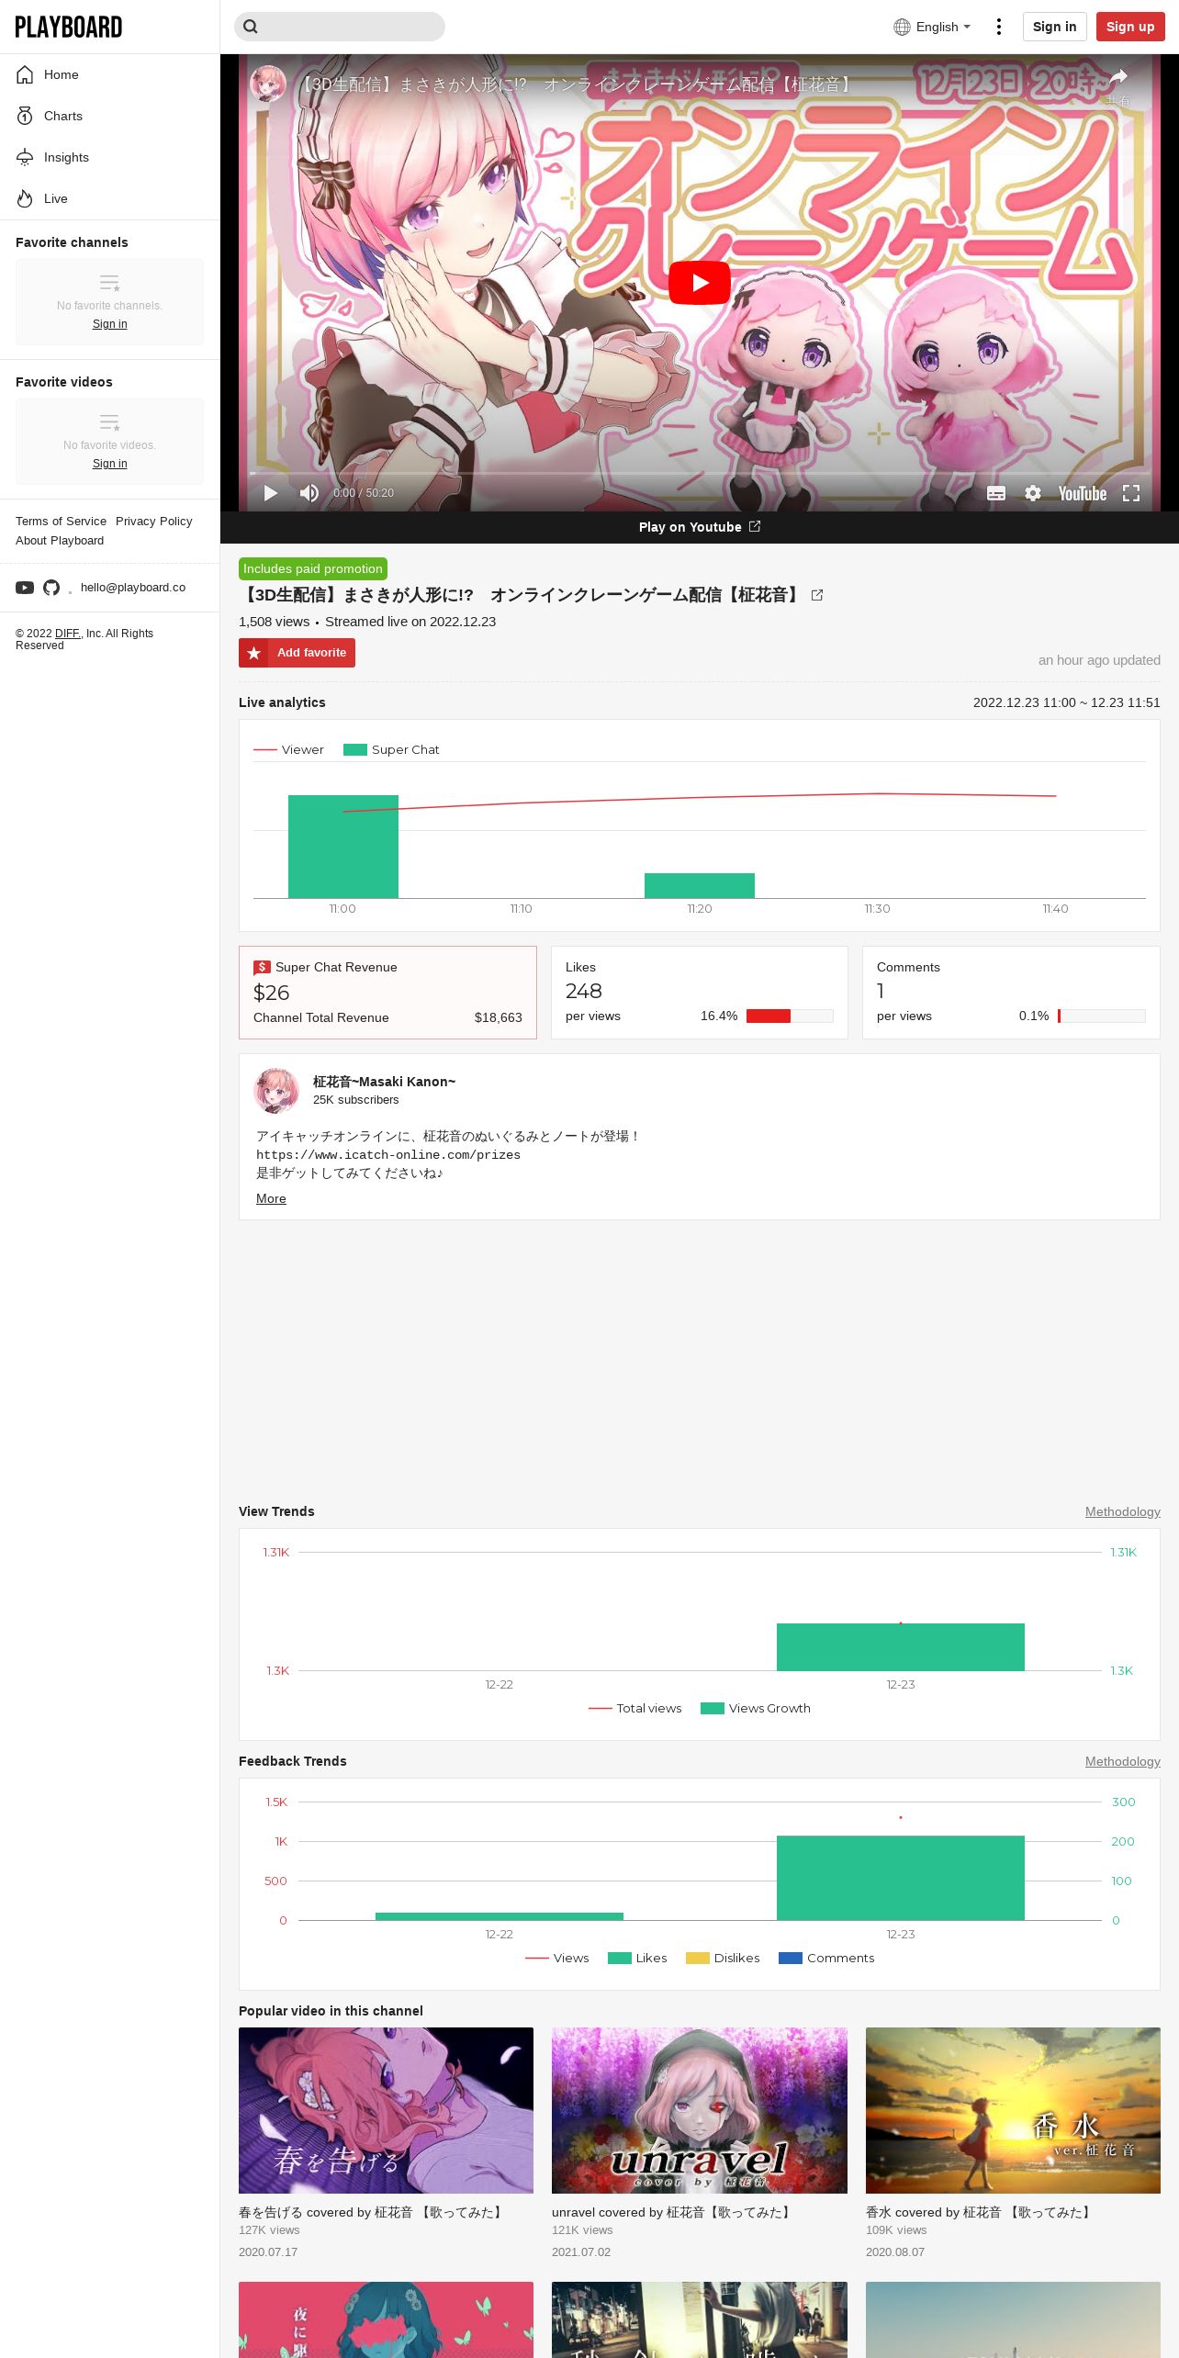Click the Comments per views bar
The image size is (1179, 2358).
(1101, 1016)
